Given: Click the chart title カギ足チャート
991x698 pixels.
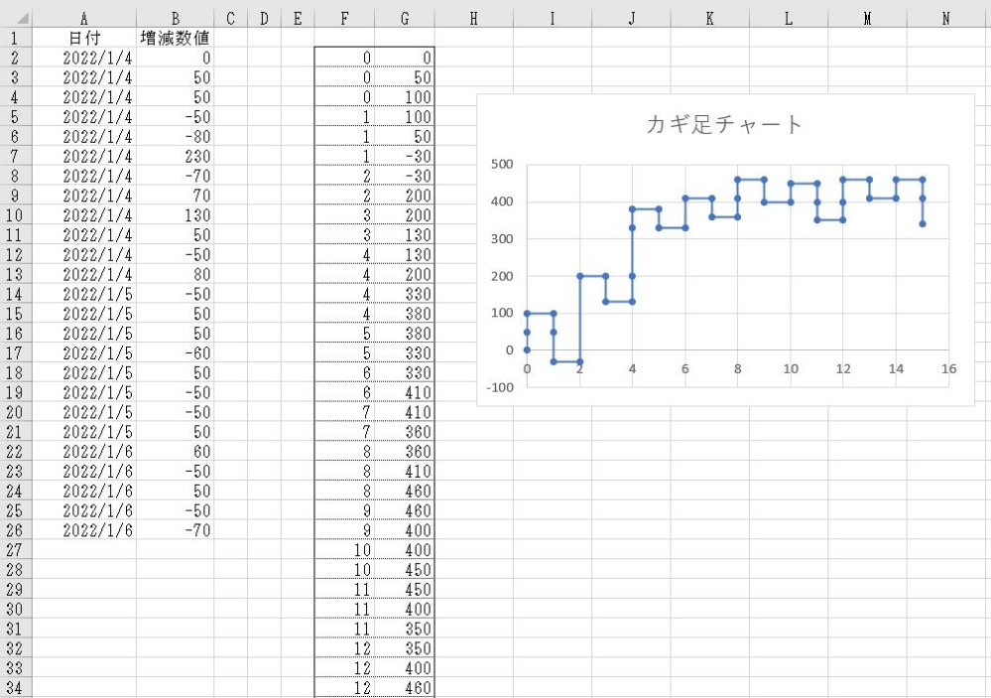Looking at the screenshot, I should [x=724, y=124].
